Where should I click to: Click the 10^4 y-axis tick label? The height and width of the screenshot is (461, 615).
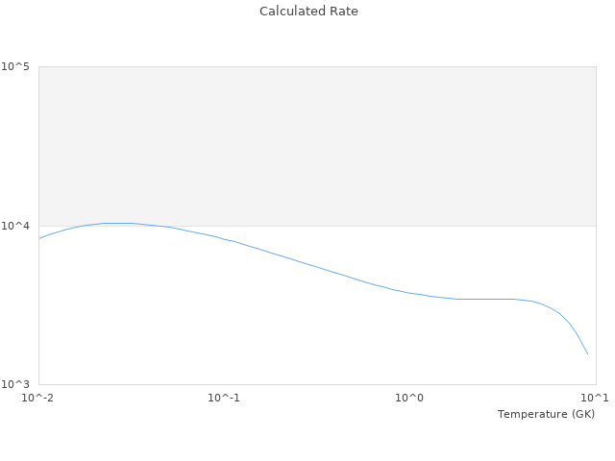tap(15, 226)
